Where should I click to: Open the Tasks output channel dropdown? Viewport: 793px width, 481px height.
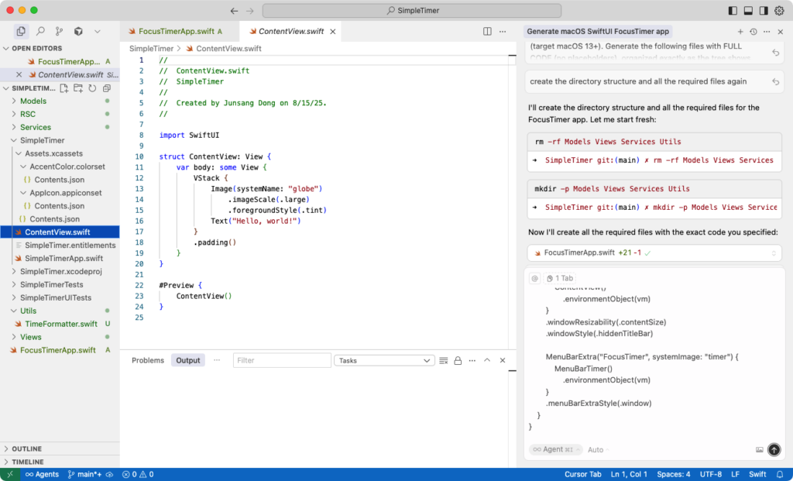click(384, 361)
